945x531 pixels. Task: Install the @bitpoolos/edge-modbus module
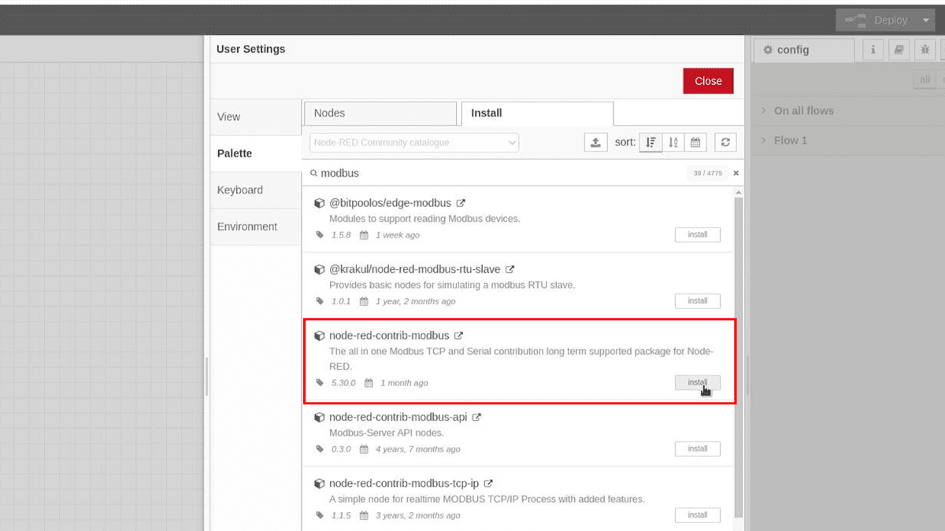(697, 234)
